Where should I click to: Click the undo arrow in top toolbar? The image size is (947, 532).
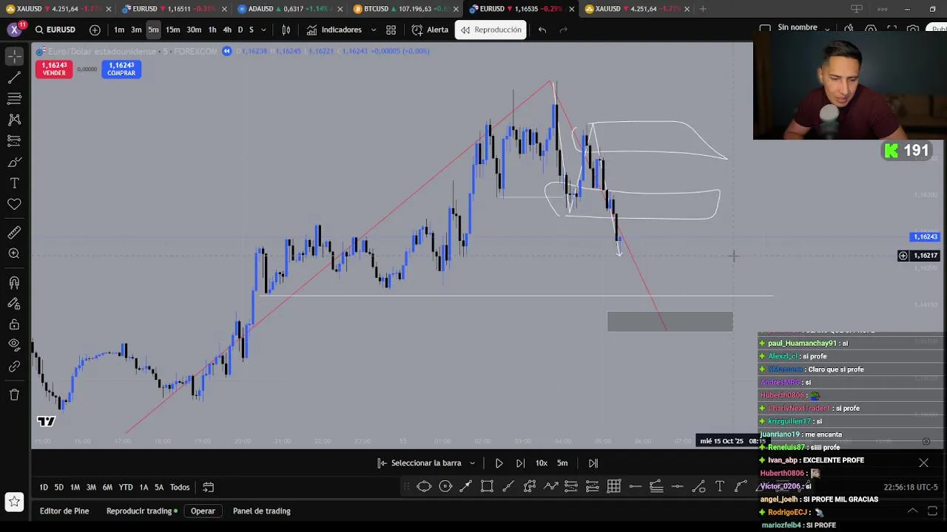coord(542,30)
